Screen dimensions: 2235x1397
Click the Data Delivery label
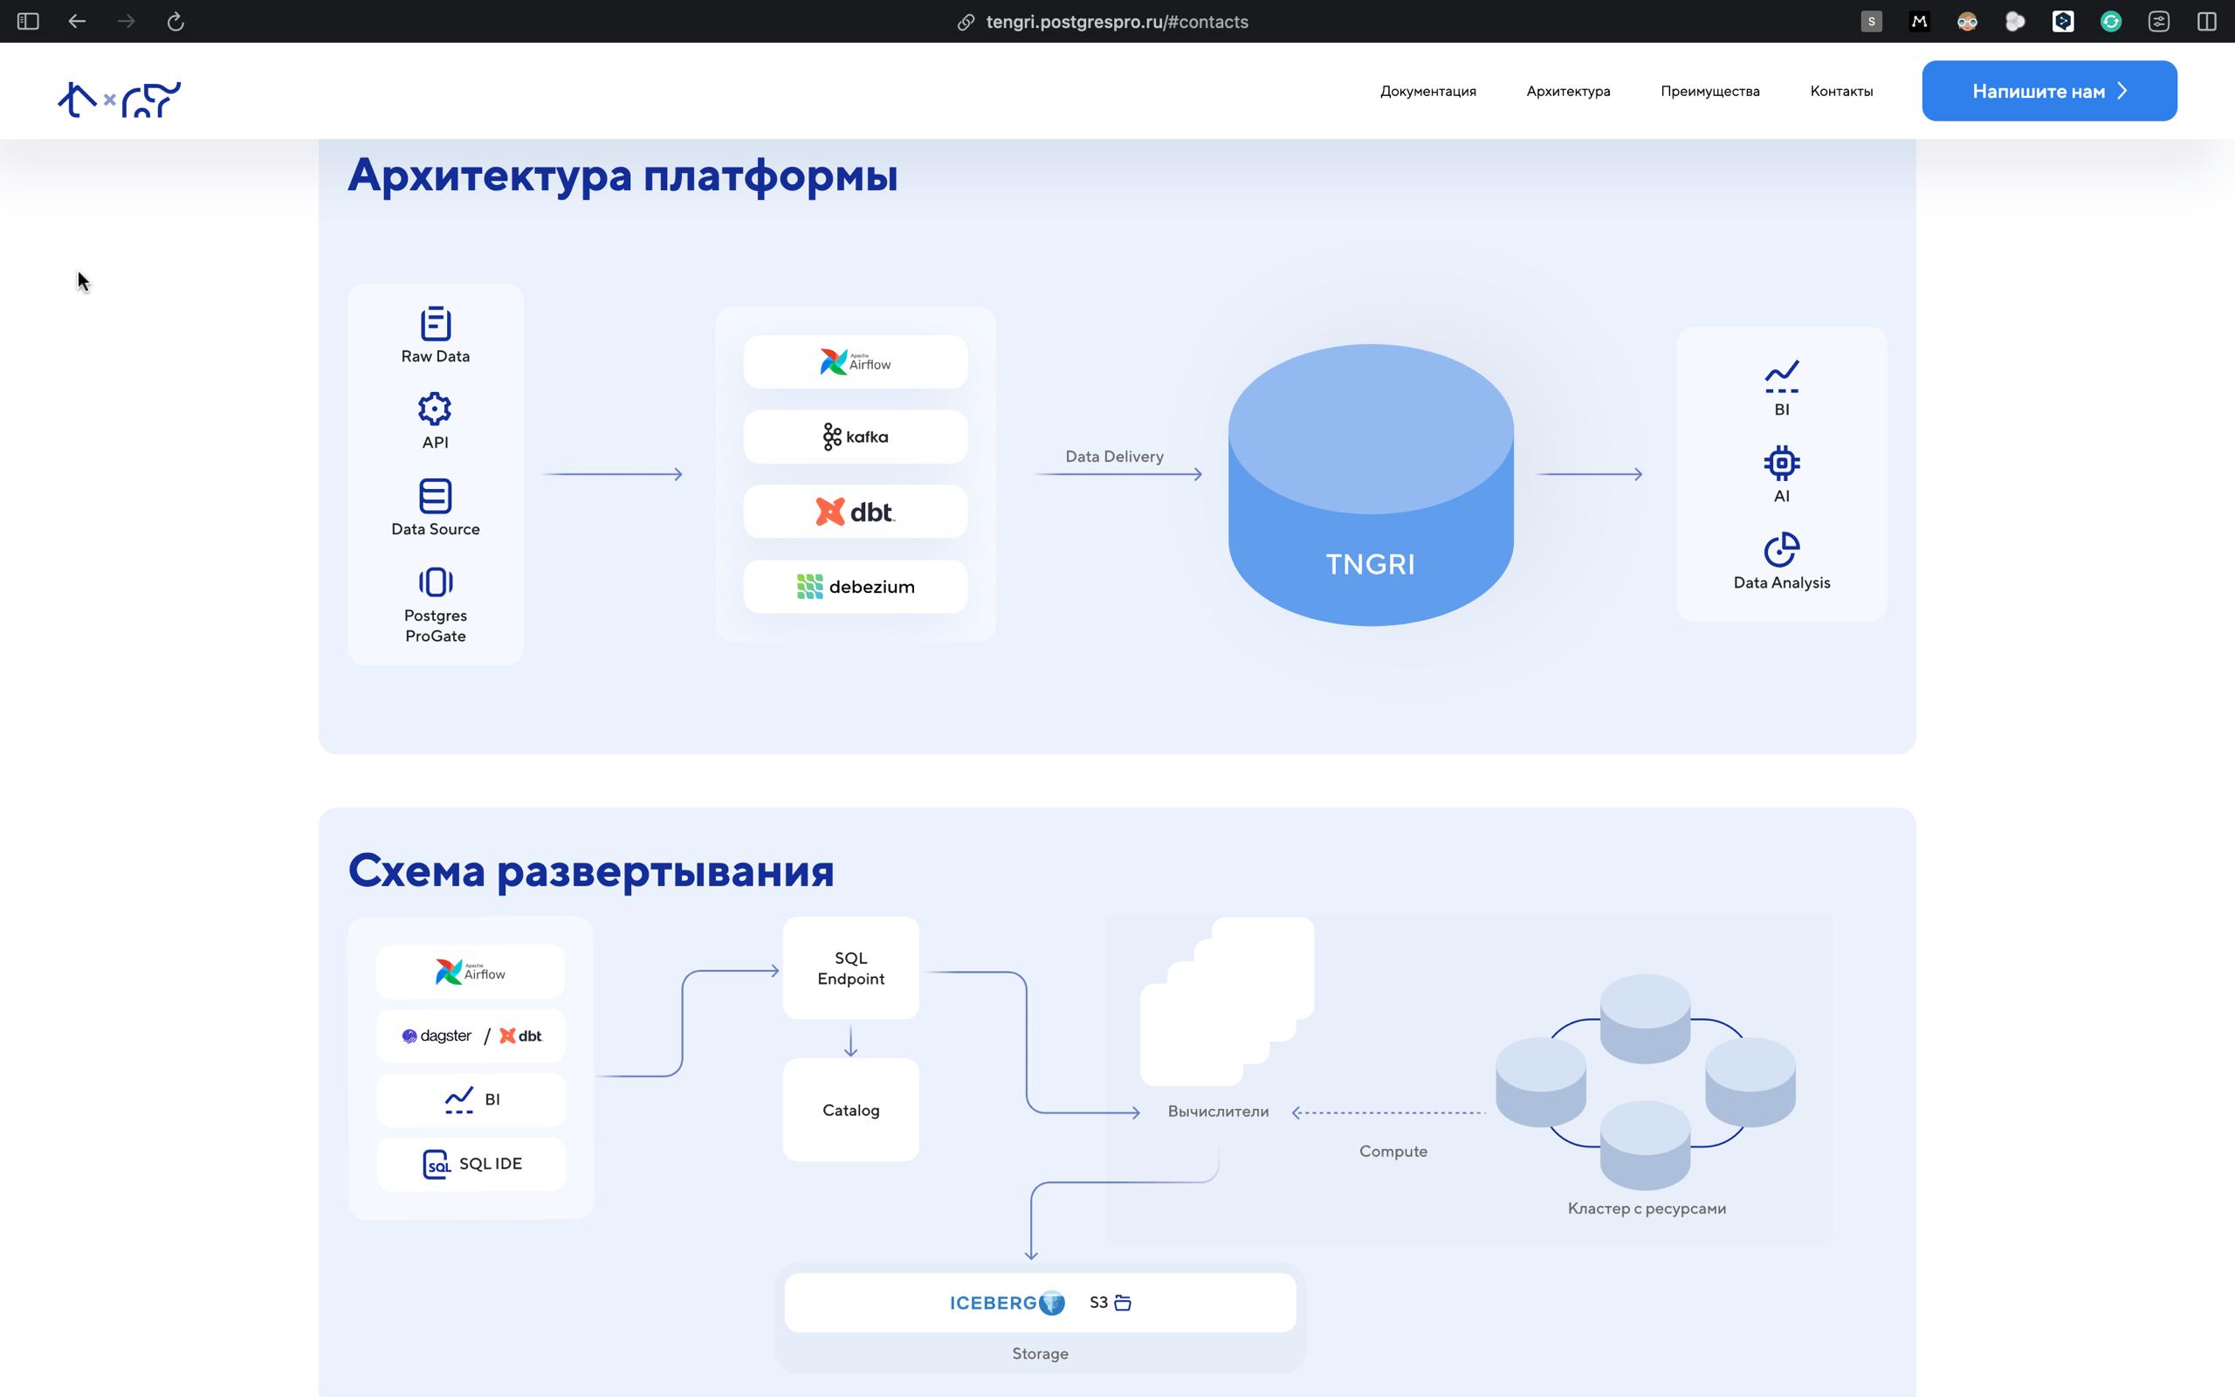pyautogui.click(x=1114, y=457)
